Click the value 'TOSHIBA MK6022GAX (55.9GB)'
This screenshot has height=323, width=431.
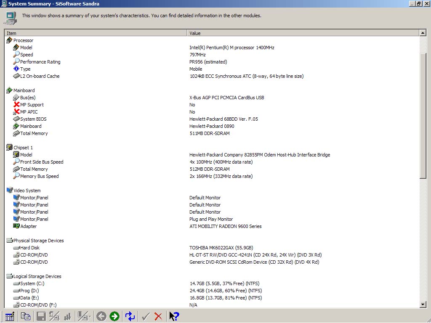[221, 247]
